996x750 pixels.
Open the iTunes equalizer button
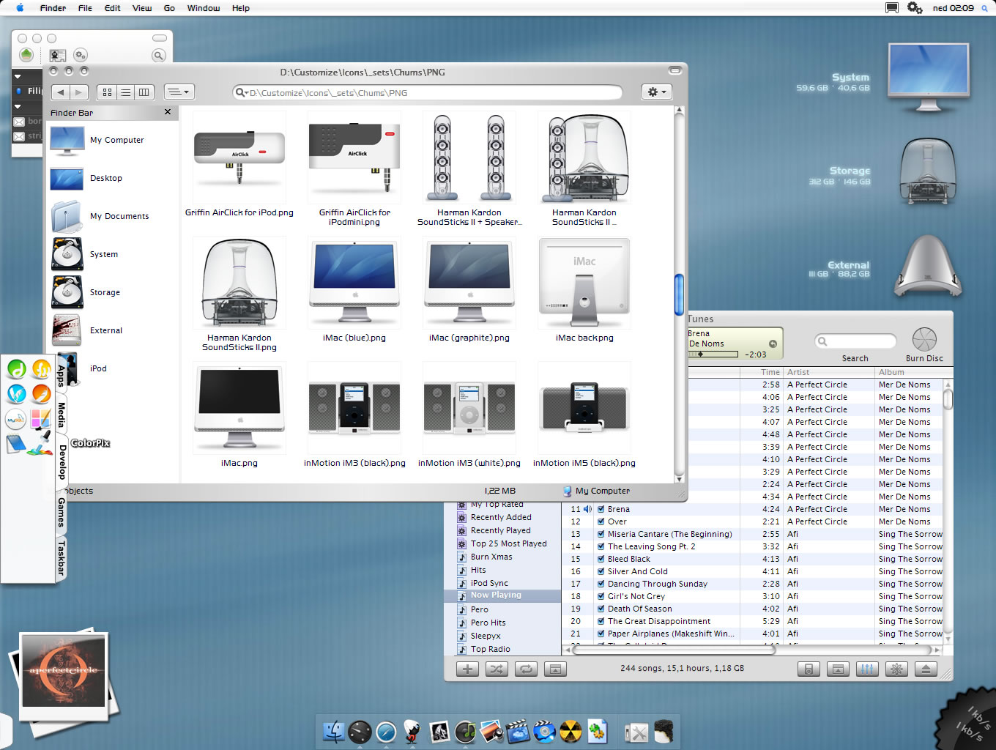(867, 669)
